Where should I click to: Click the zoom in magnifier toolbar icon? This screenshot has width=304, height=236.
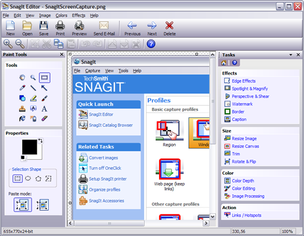(x=8, y=44)
